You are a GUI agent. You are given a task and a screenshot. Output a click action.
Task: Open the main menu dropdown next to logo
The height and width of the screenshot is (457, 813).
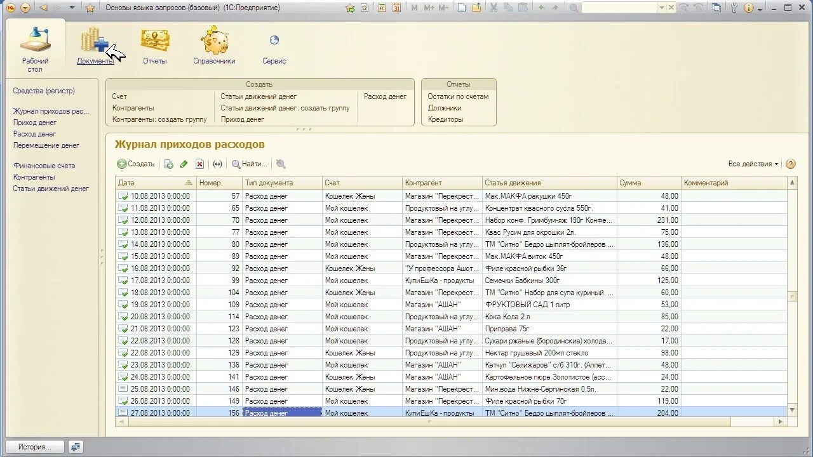tap(25, 8)
